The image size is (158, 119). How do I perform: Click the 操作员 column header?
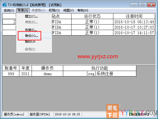tap(47, 68)
